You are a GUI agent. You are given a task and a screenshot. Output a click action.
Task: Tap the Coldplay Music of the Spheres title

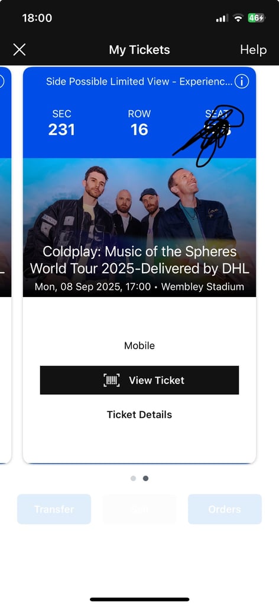coord(139,260)
